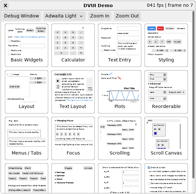The height and width of the screenshot is (194, 196).
Task: Click right arrow in upper Scroll Canvas box
Action: 159,129
